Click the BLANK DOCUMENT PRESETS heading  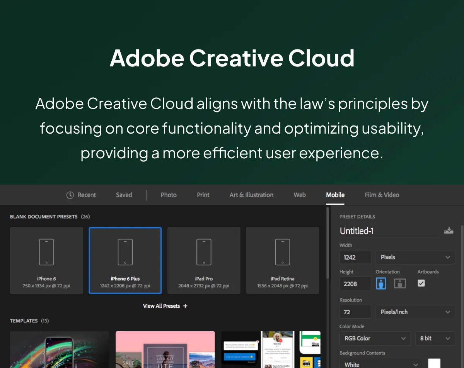click(x=44, y=217)
